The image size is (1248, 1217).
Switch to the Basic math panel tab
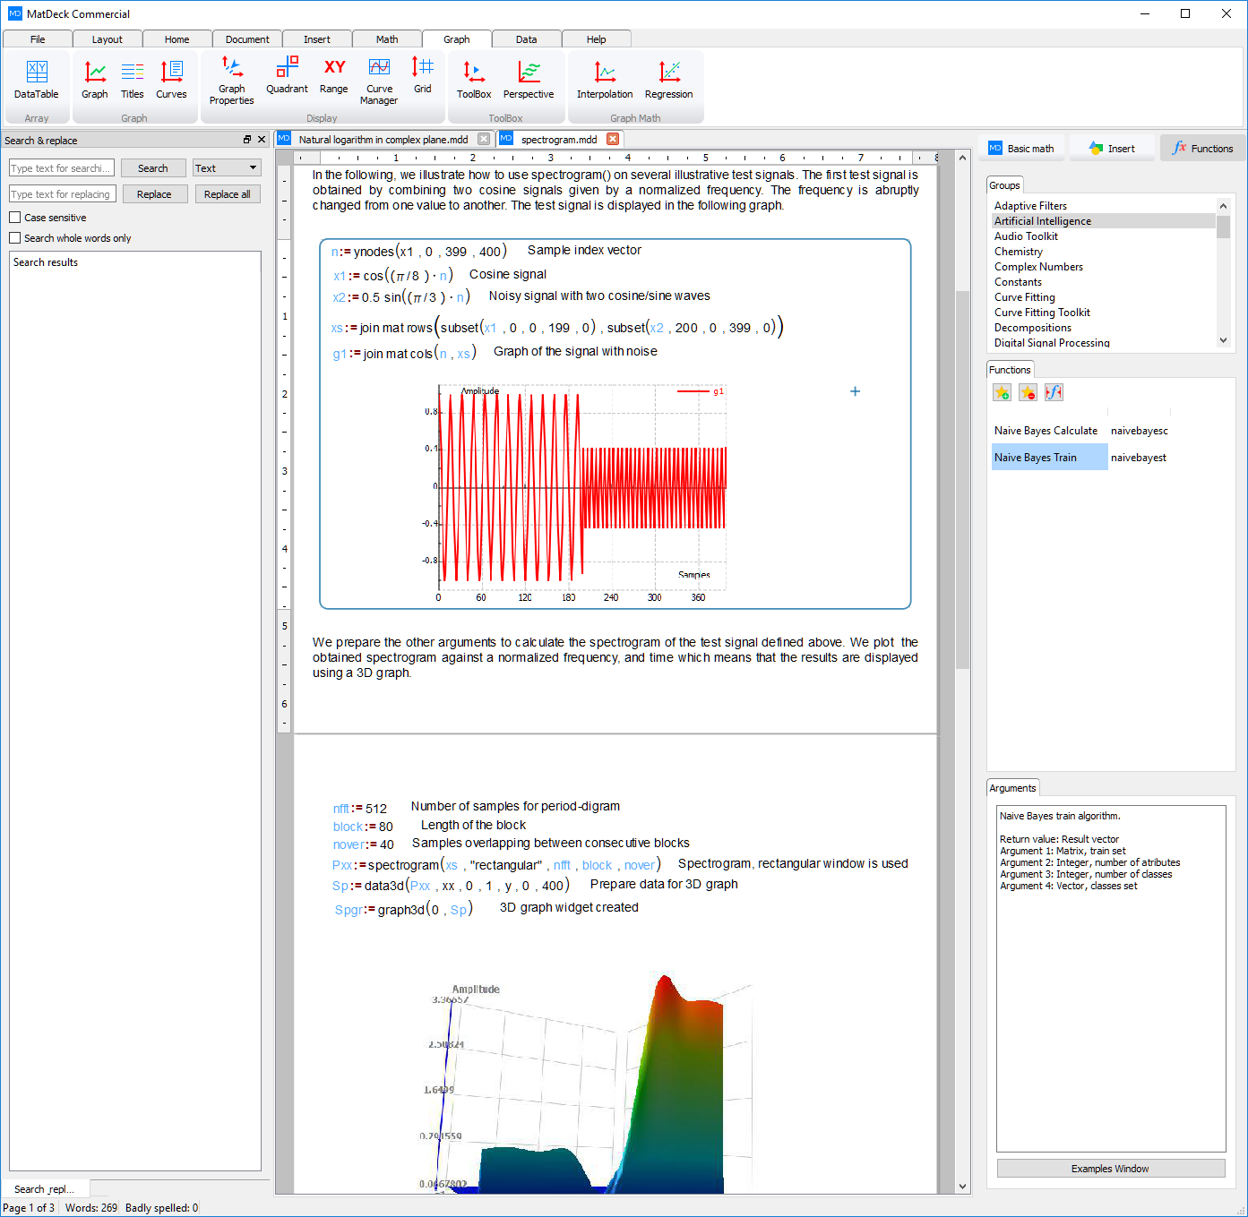1022,149
